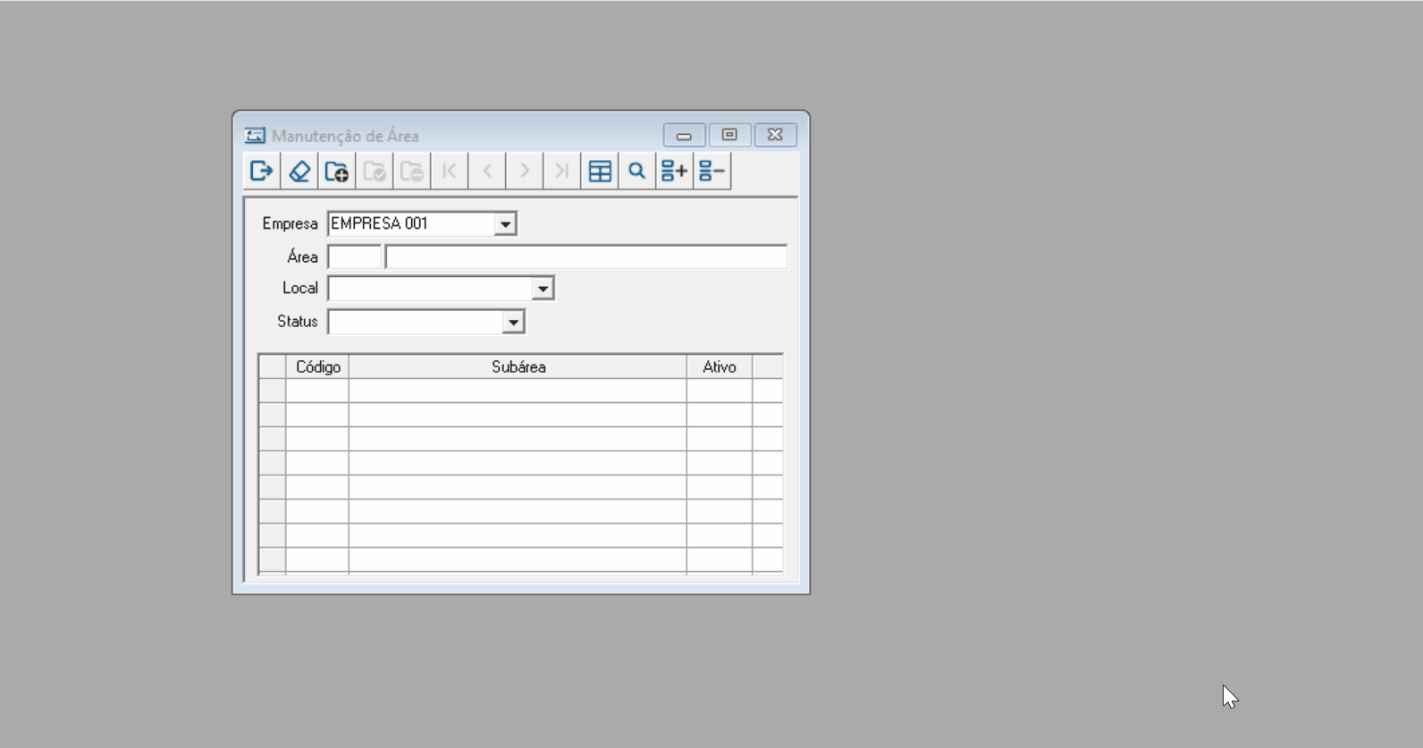Open the Status dropdown

pos(513,322)
